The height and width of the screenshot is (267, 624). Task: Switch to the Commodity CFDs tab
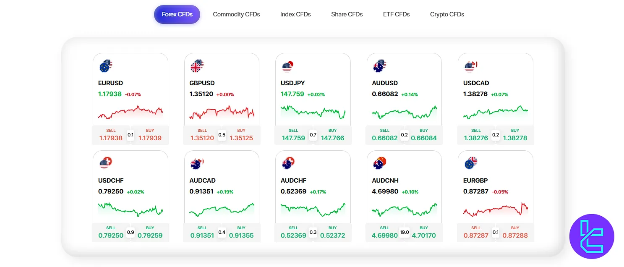[236, 14]
